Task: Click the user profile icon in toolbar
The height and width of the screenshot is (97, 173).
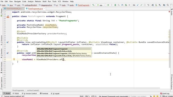Action: [171, 5]
